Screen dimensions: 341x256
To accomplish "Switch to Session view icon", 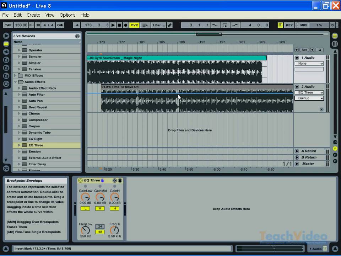I will point(335,44).
